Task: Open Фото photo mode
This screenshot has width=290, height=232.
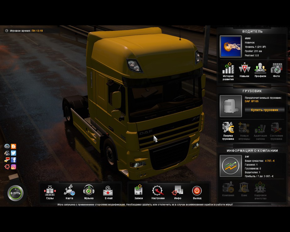Action: (x=276, y=70)
